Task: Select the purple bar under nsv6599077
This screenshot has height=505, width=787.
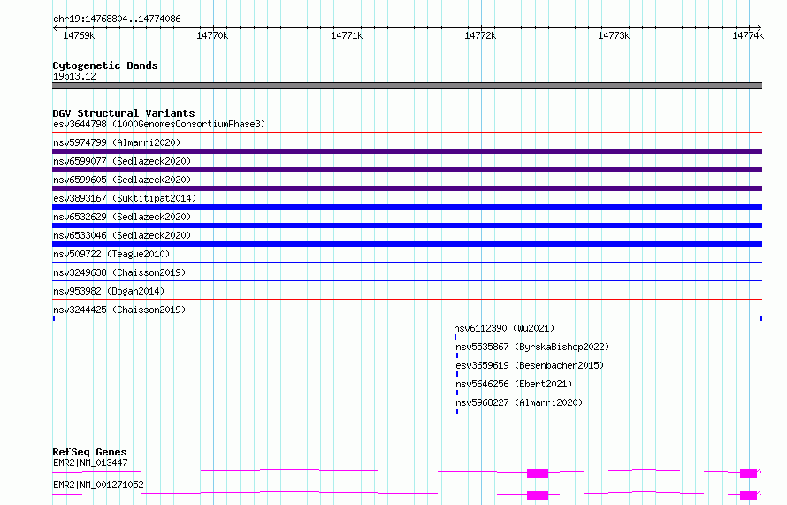Action: coord(407,170)
